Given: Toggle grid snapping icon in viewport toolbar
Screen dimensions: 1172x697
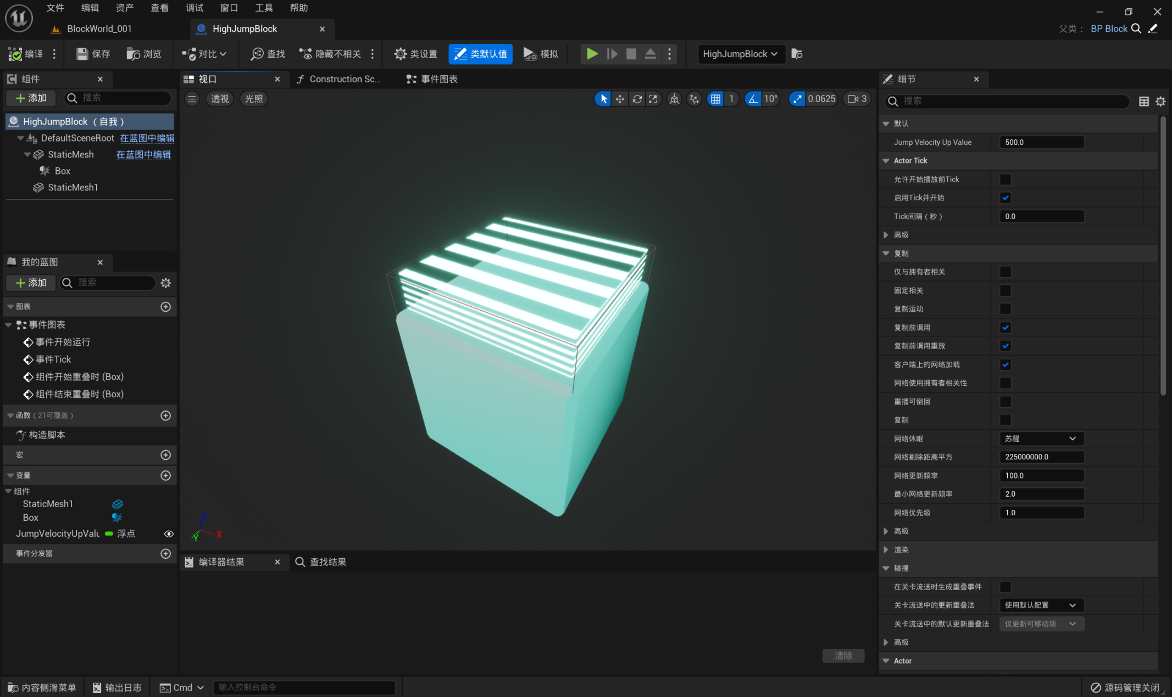Looking at the screenshot, I should (x=715, y=99).
